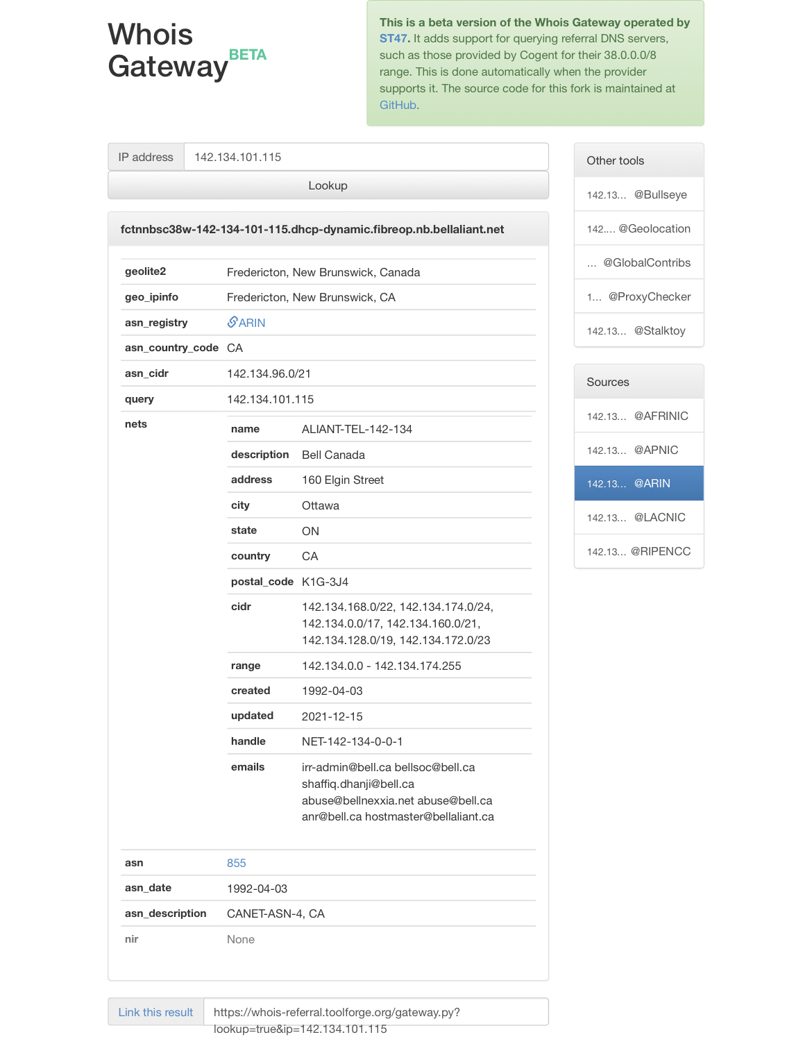Click the city value Ottawa
The height and width of the screenshot is (1053, 812).
tap(321, 505)
